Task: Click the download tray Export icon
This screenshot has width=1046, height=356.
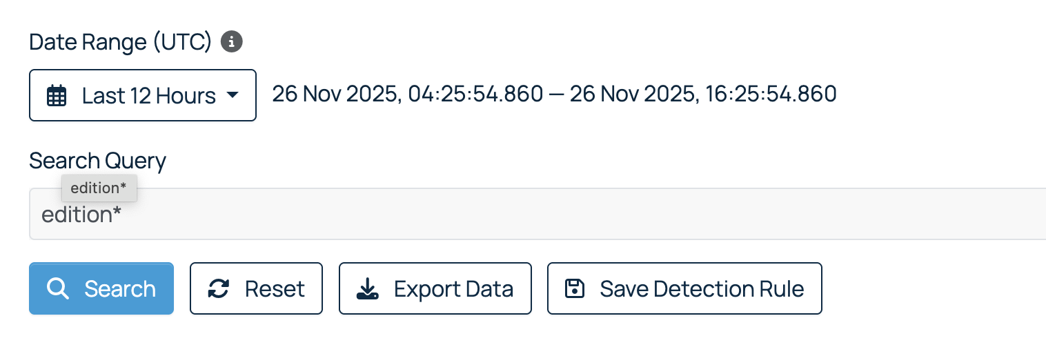Action: [368, 288]
